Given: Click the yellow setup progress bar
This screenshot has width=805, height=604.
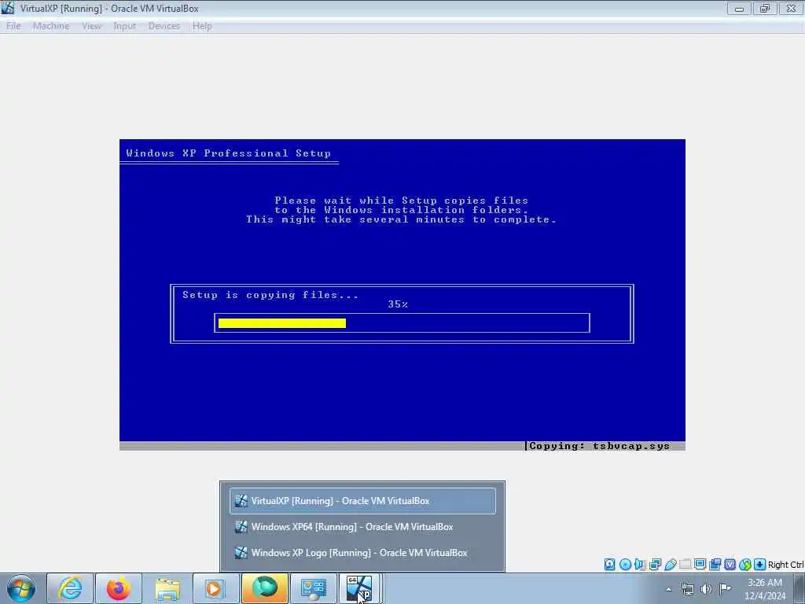Looking at the screenshot, I should point(282,323).
